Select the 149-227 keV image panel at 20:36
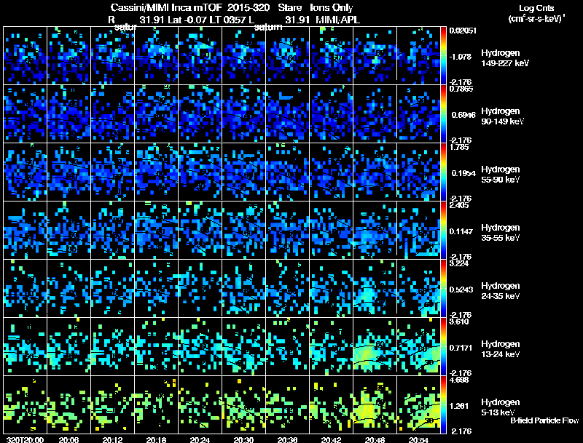 click(x=287, y=56)
